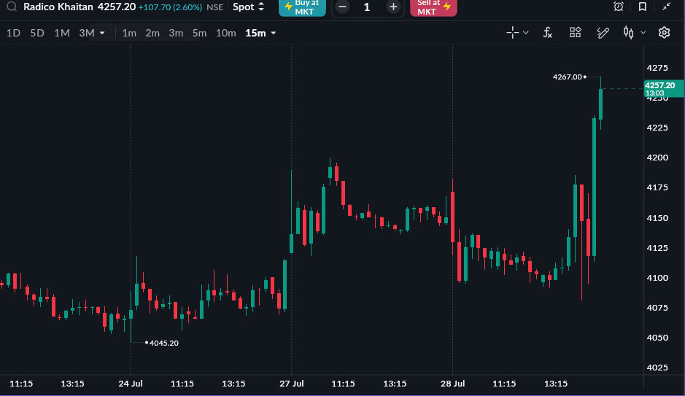Click the 4025 price axis label
This screenshot has height=396, width=685.
[657, 368]
